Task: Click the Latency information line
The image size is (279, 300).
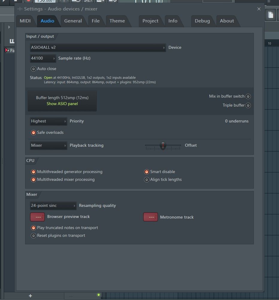Action: coord(100,82)
